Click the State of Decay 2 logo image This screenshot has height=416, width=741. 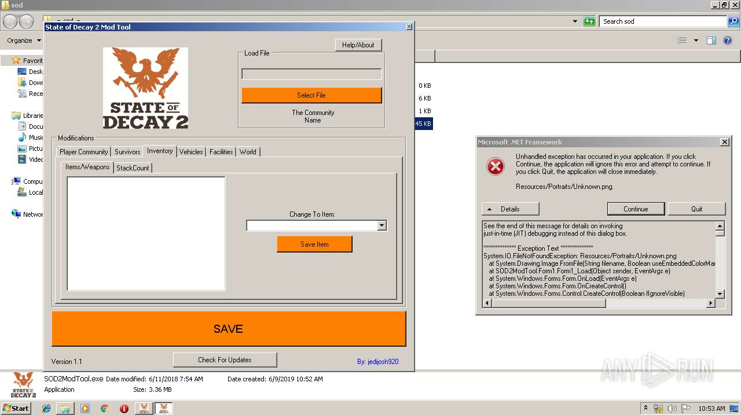(x=145, y=88)
